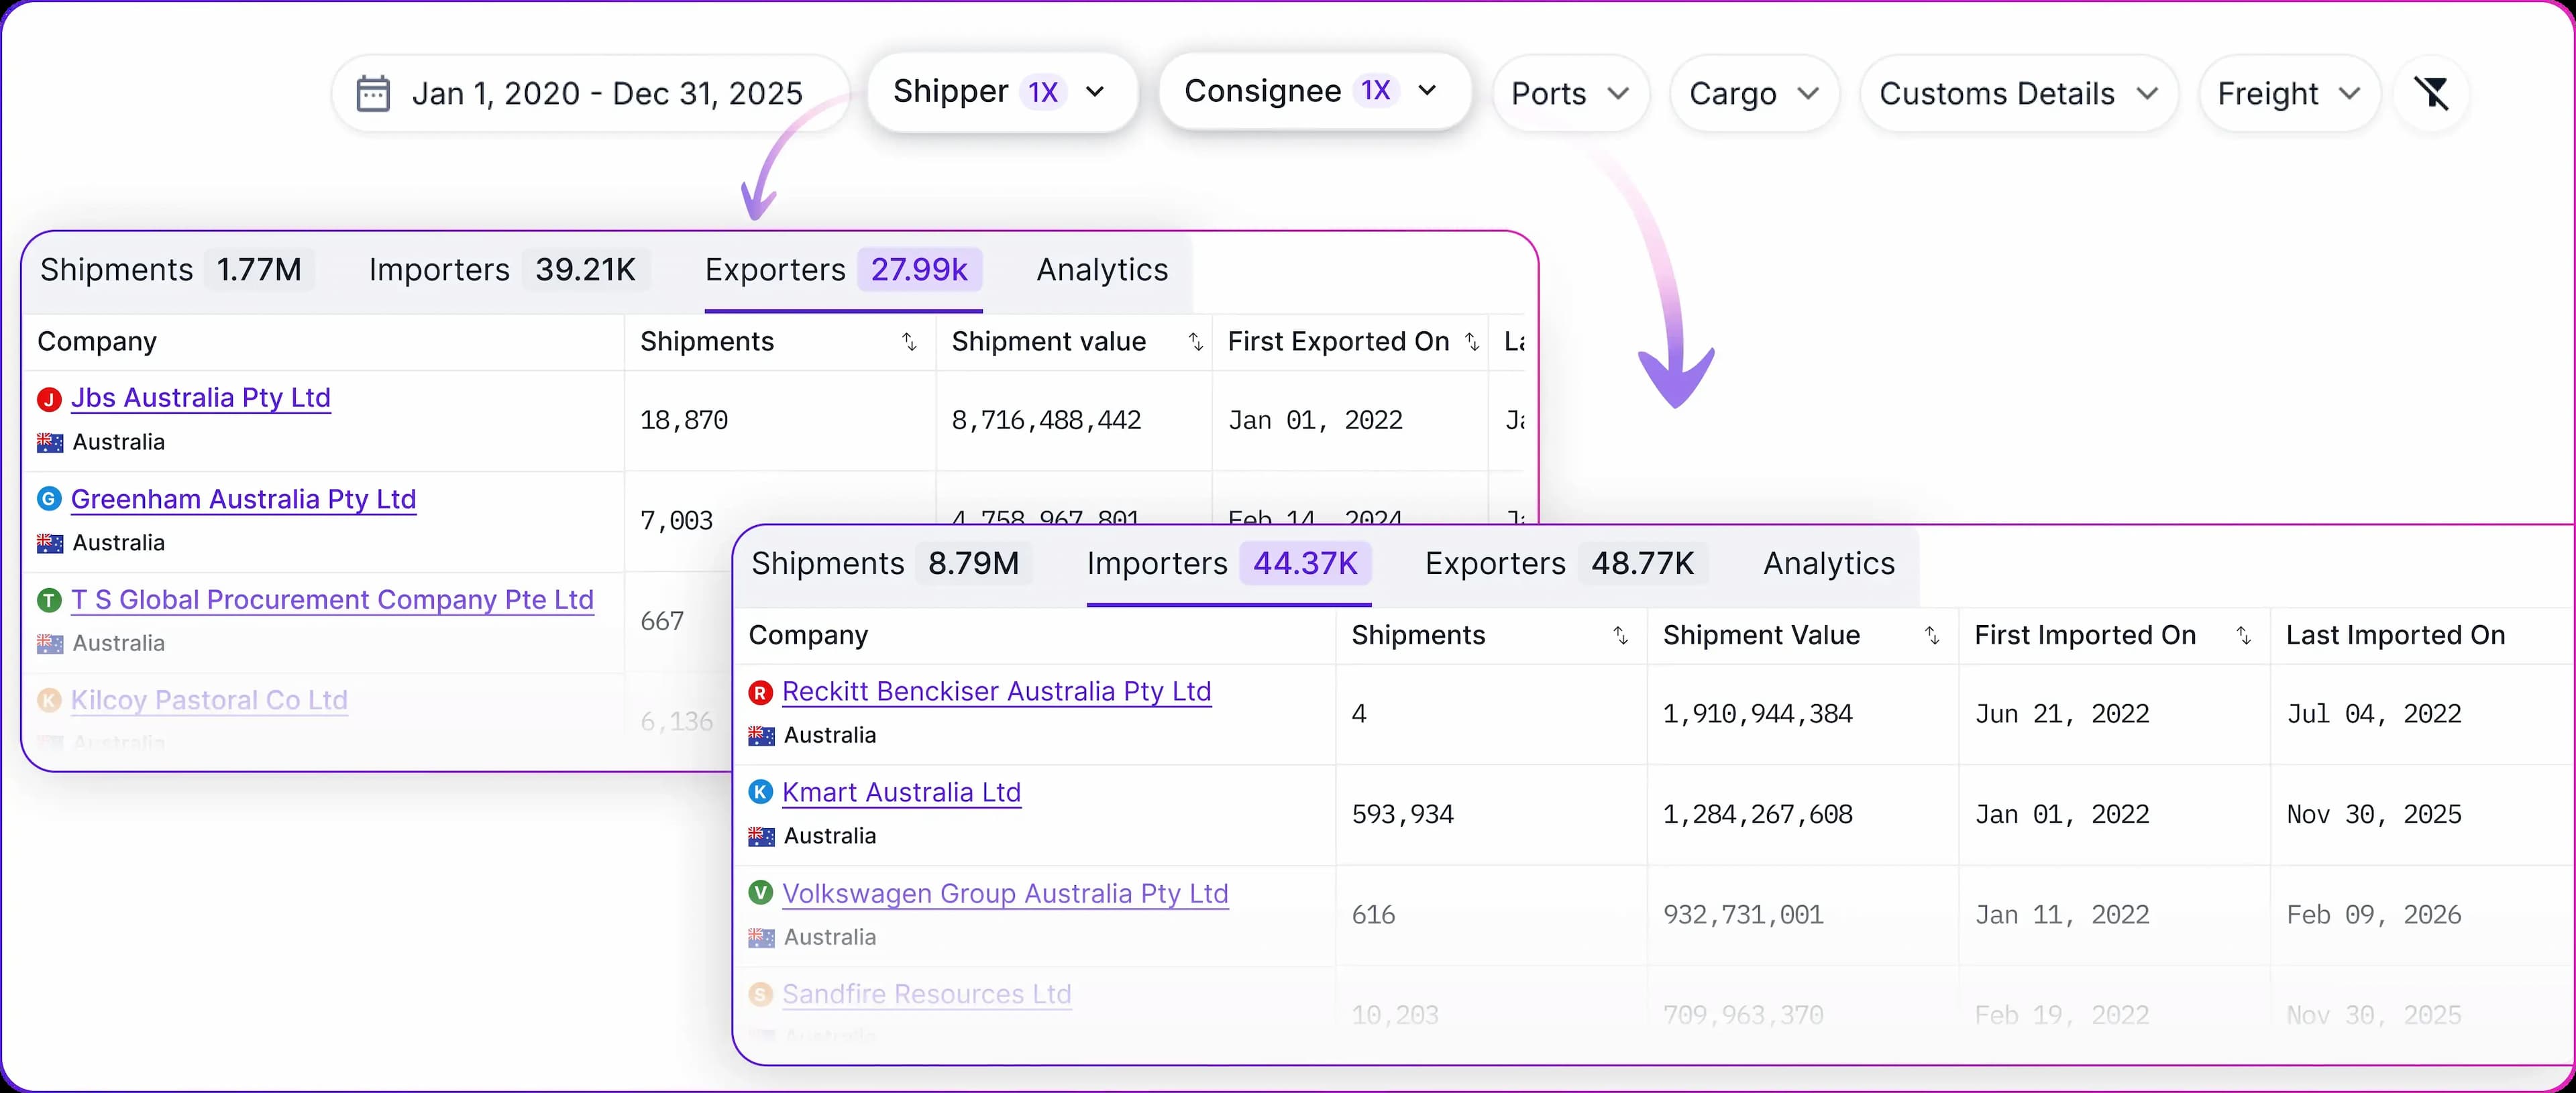Open the Shipper filter dropdown
Image resolution: width=2576 pixels, height=1093 pixels.
point(1001,92)
